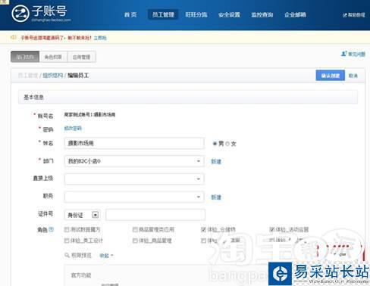Click 取消 next to the confirm button
The image size is (370, 286).
(x=353, y=76)
